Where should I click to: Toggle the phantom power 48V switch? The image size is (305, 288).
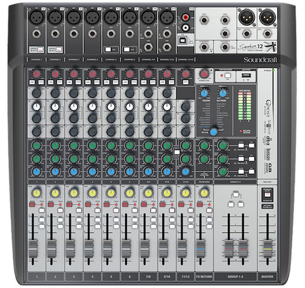[228, 76]
